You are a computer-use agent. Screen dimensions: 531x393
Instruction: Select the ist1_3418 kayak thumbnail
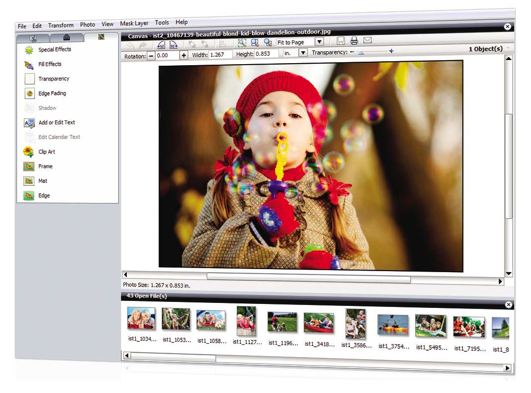click(318, 323)
